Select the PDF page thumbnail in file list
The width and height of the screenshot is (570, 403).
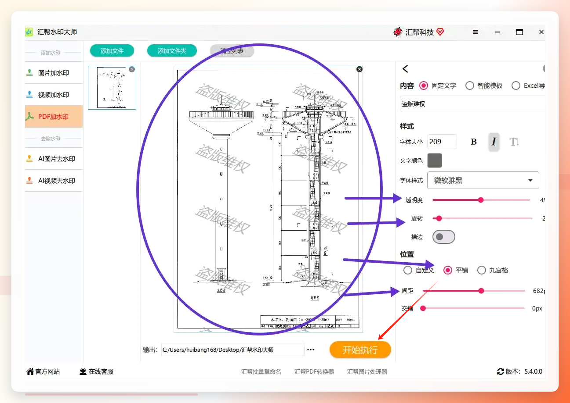pos(112,87)
